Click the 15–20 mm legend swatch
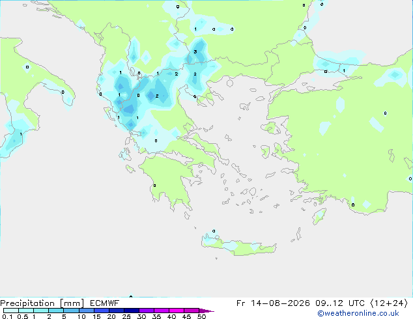 (x=101, y=311)
